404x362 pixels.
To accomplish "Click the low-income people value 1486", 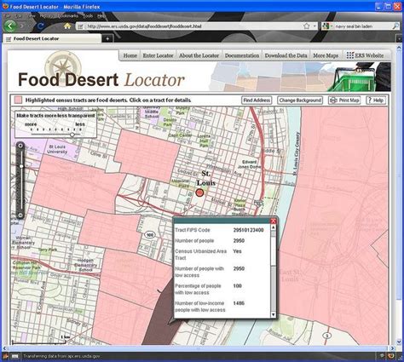I will pos(239,303).
